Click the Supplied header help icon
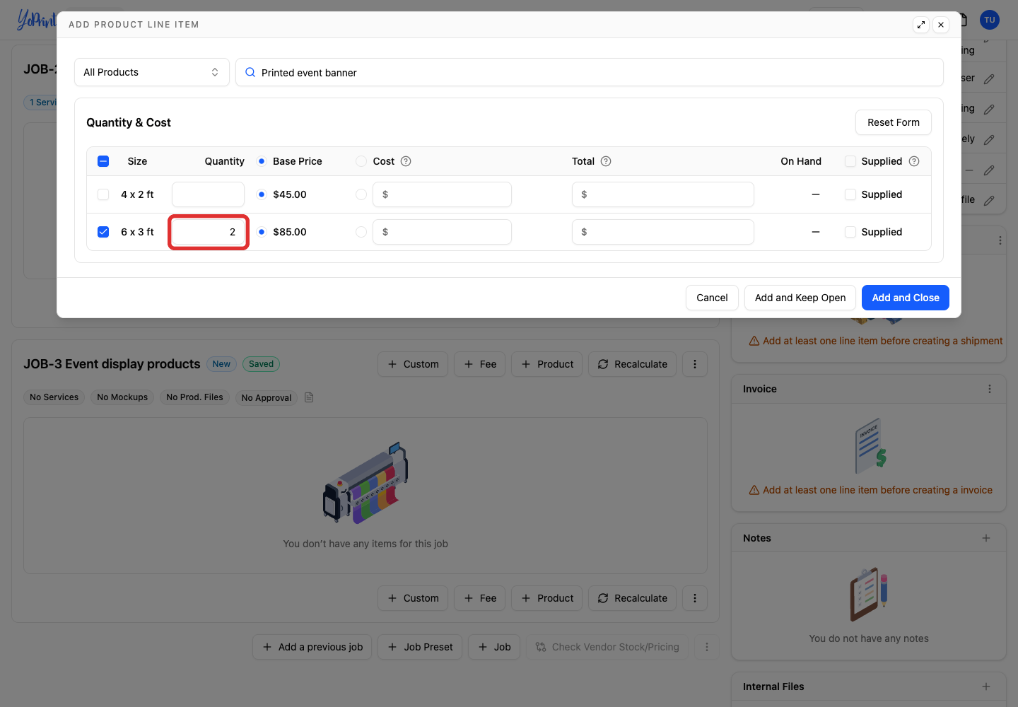The width and height of the screenshot is (1018, 707). click(x=914, y=161)
